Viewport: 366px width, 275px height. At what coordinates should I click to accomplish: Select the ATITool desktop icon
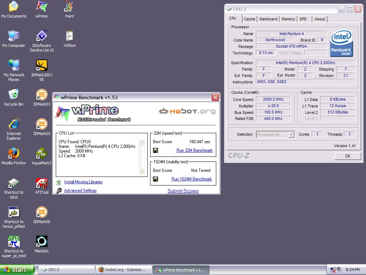(41, 186)
